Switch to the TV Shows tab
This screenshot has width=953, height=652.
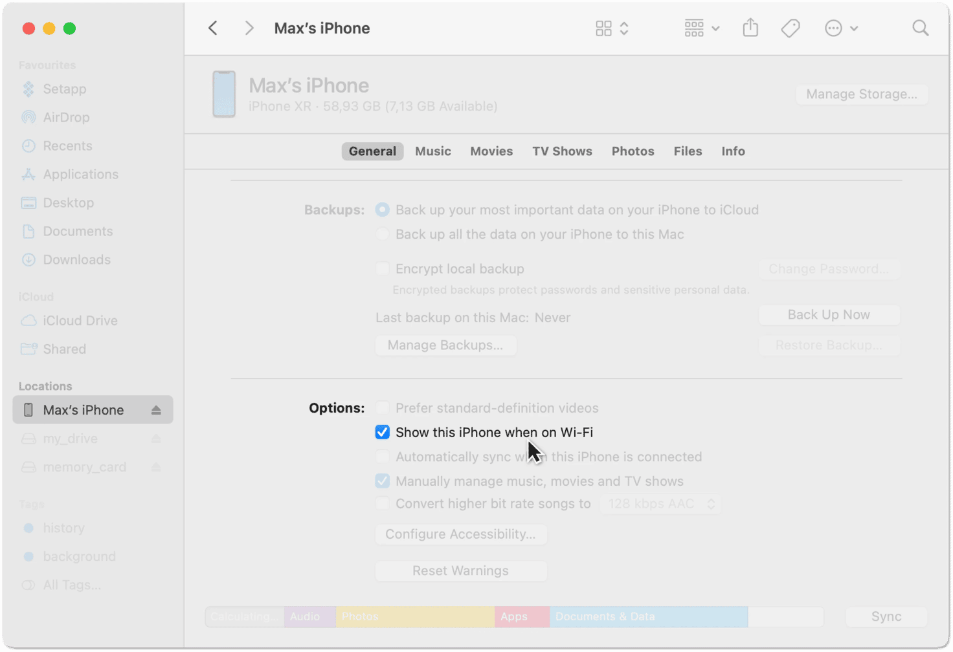562,151
